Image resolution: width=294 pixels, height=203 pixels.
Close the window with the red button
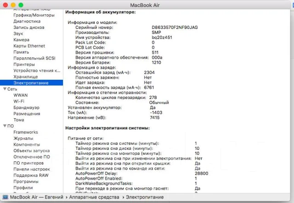point(6,5)
